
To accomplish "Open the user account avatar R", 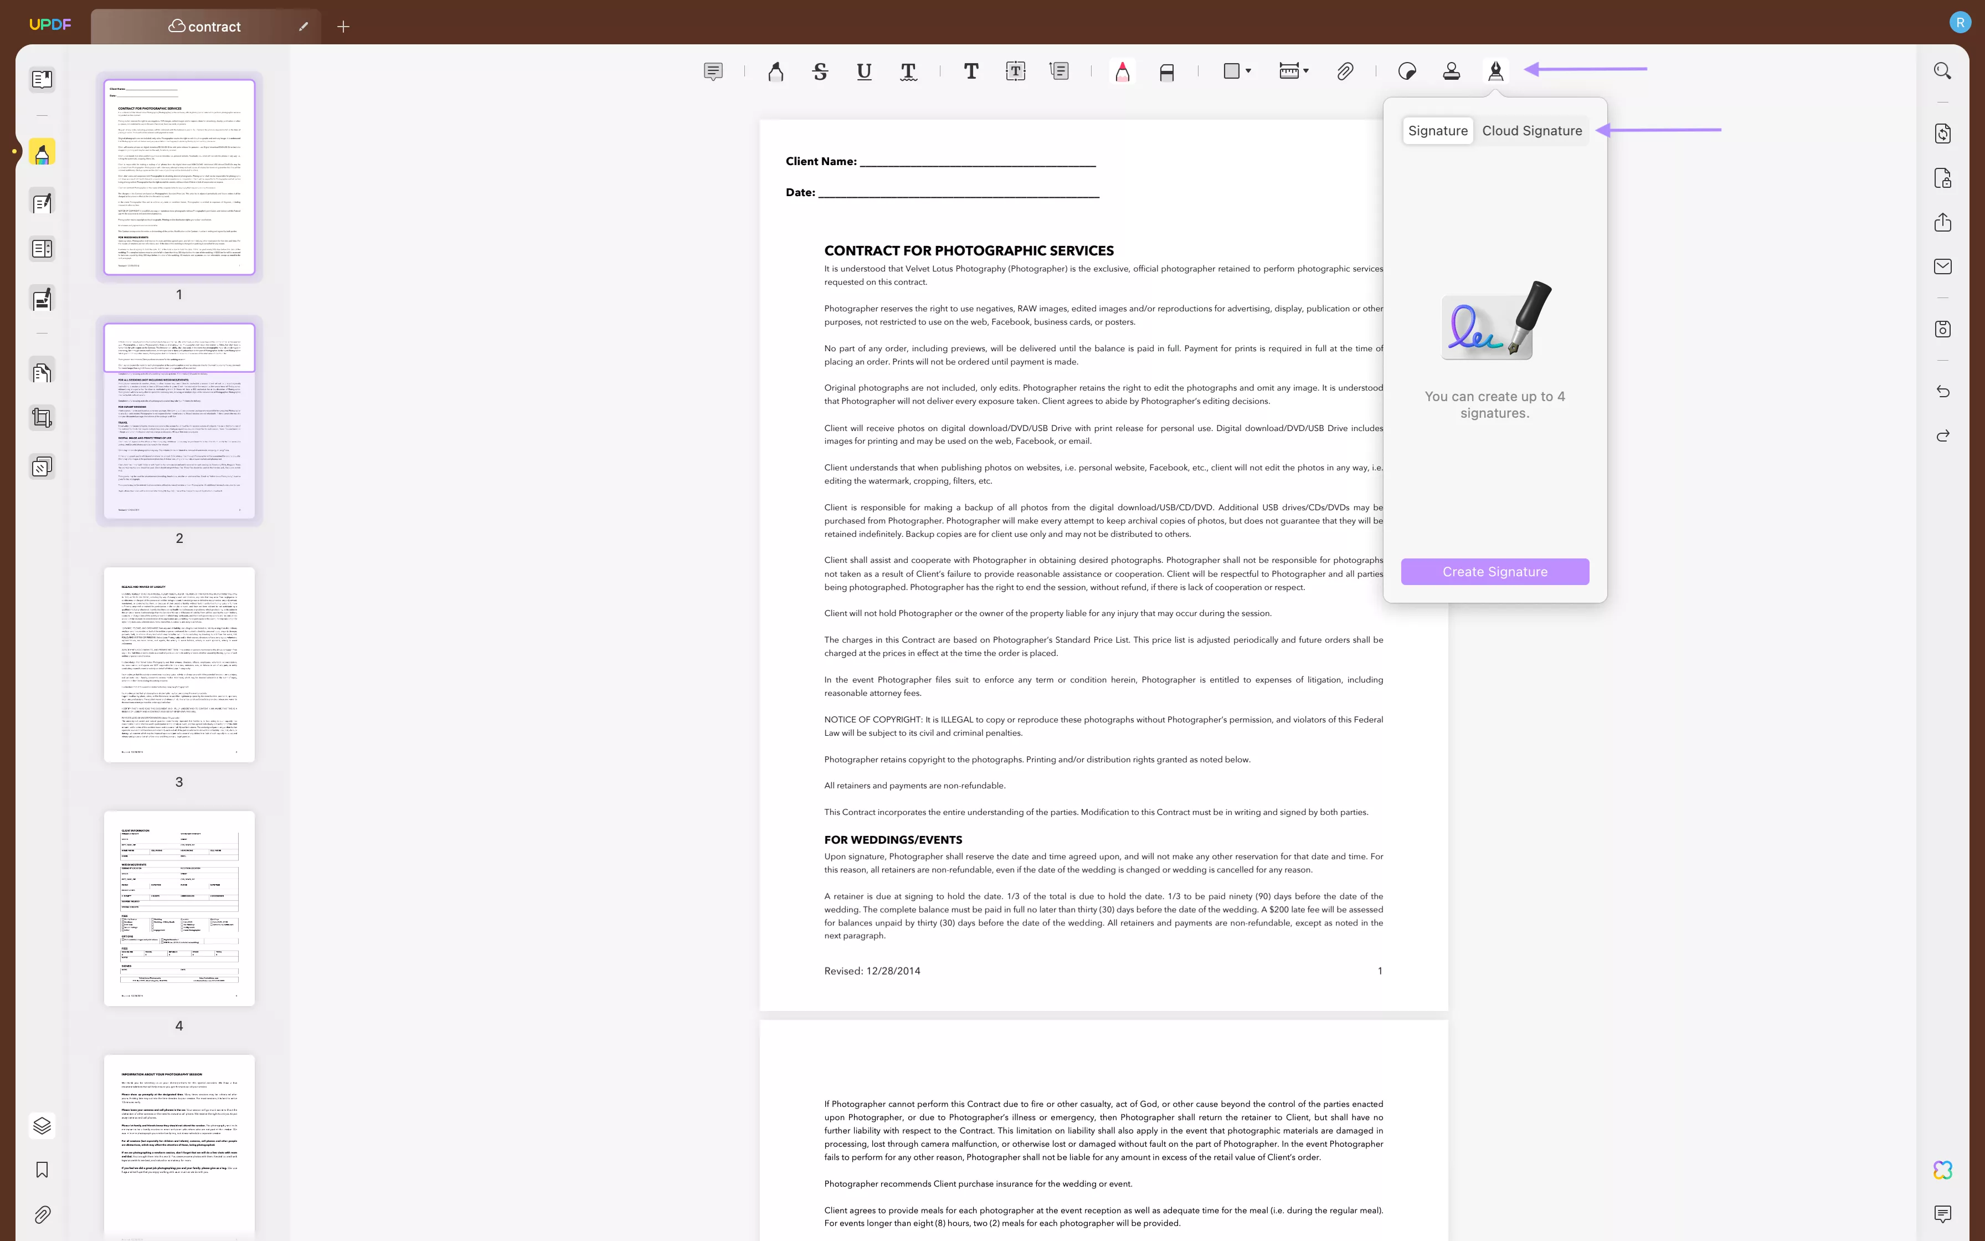I will 1960,23.
